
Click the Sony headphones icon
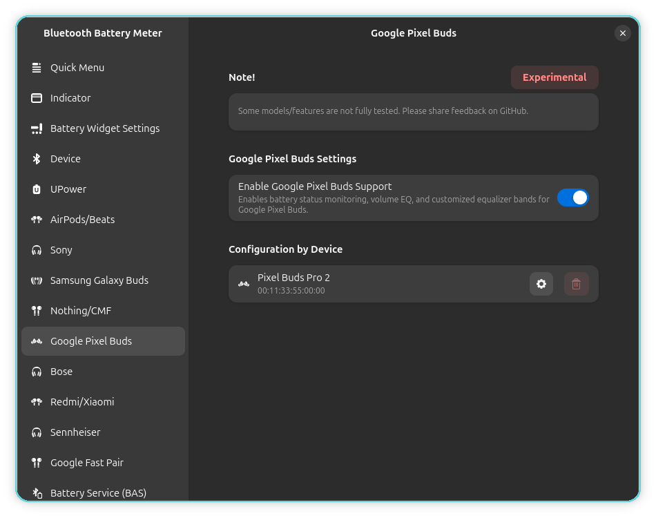(x=37, y=250)
